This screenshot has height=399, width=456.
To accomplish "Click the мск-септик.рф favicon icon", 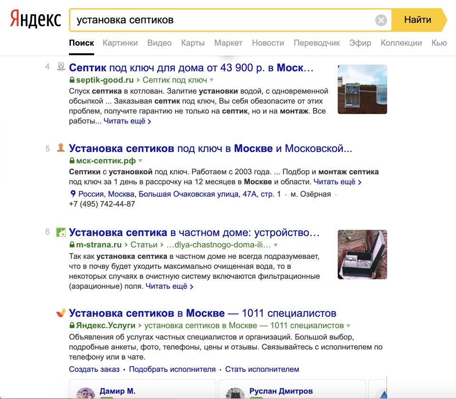I will [61, 148].
